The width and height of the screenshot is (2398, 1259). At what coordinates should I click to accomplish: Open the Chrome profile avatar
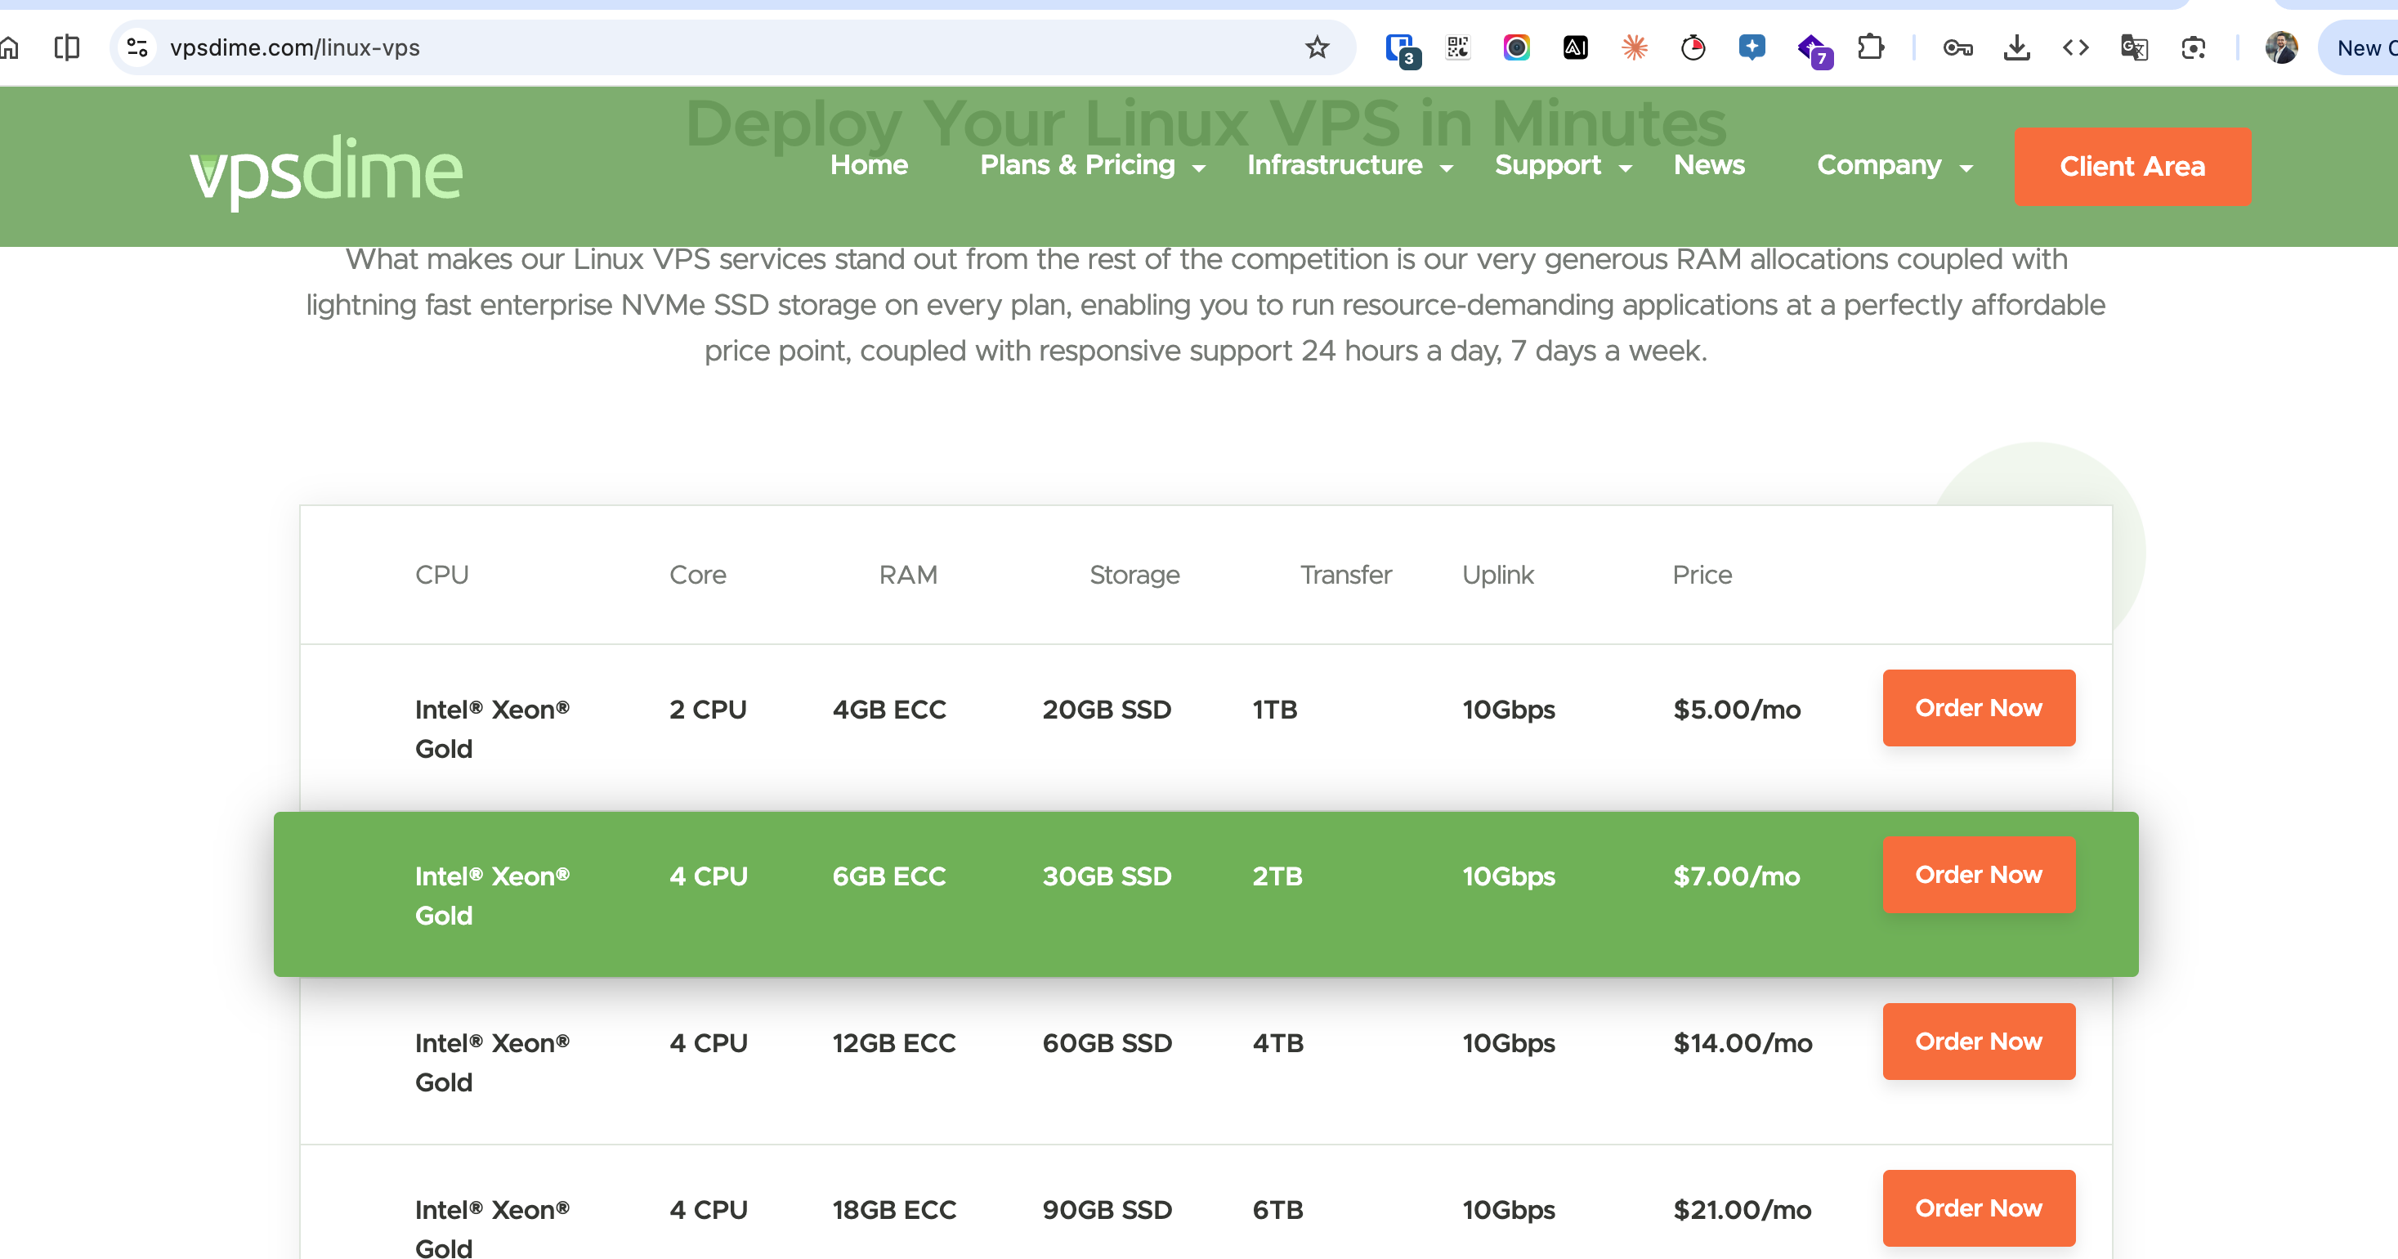pyautogui.click(x=2280, y=47)
